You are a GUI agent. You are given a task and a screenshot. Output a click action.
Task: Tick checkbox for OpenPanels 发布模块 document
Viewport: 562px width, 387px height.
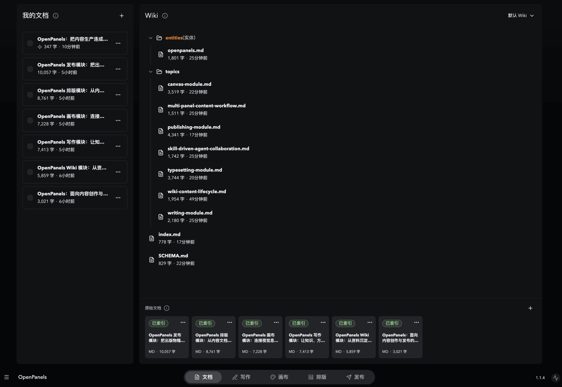pos(30,69)
